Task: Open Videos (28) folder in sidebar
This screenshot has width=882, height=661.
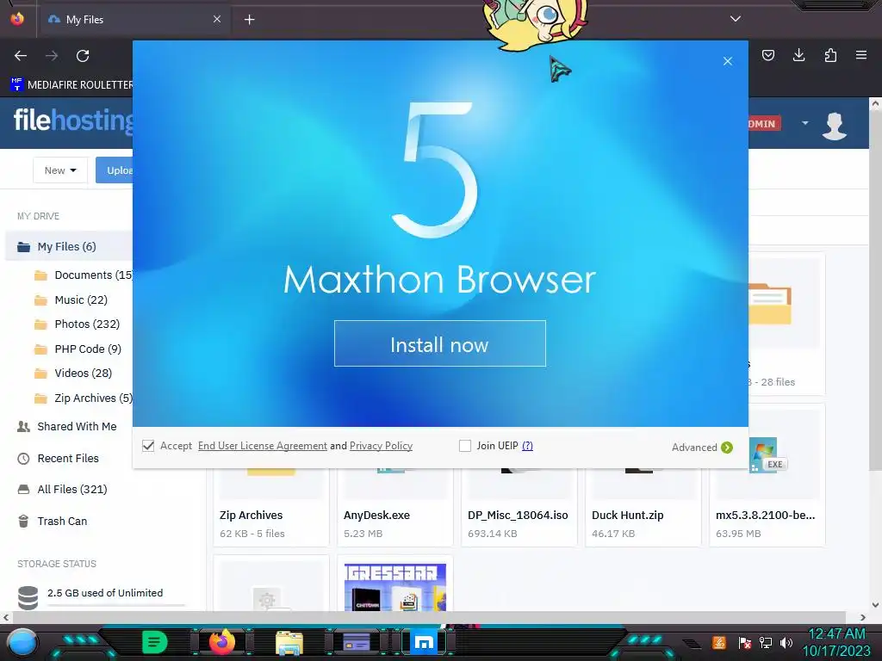Action: (74, 374)
